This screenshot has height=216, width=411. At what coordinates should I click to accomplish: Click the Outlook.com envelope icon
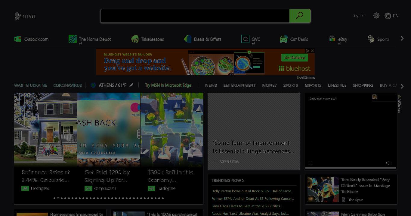click(x=18, y=39)
